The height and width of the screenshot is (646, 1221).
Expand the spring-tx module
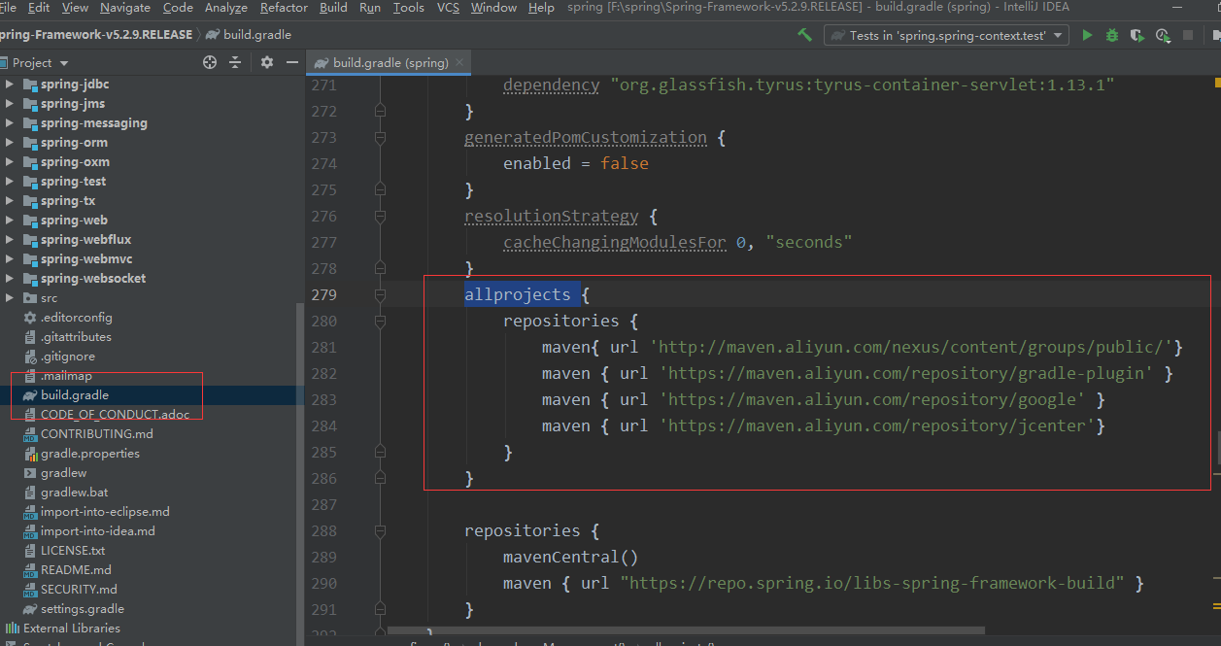(11, 201)
